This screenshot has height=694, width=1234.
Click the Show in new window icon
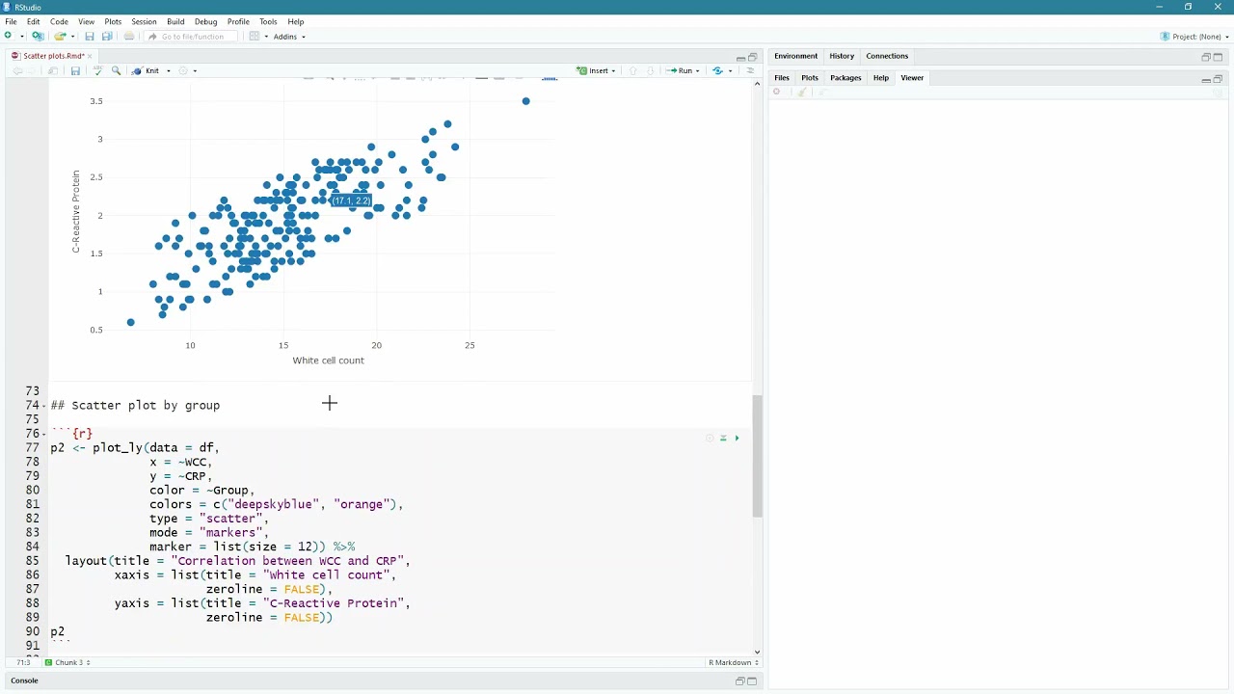tap(53, 70)
